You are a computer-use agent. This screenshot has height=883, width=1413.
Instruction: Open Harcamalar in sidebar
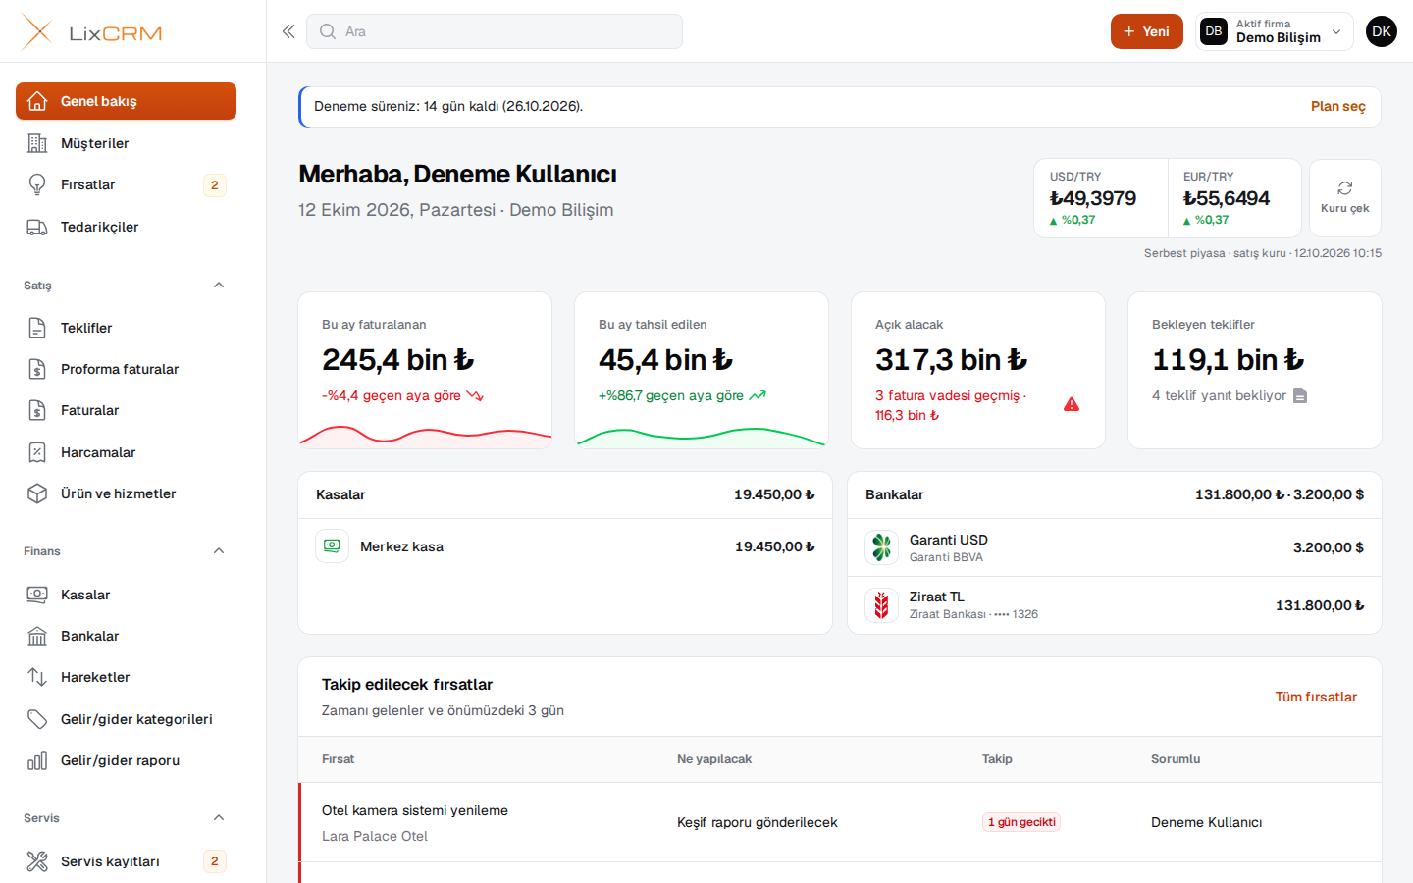point(126,452)
